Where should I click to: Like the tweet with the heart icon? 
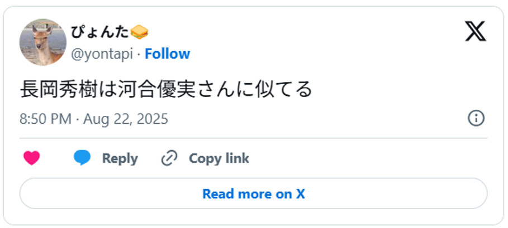pos(32,158)
